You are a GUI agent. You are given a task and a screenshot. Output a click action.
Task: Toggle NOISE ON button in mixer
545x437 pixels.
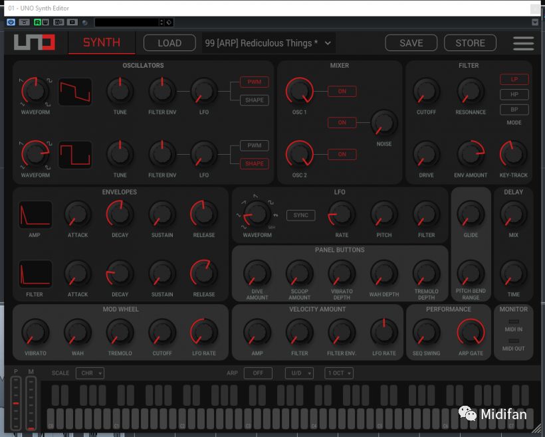click(342, 123)
